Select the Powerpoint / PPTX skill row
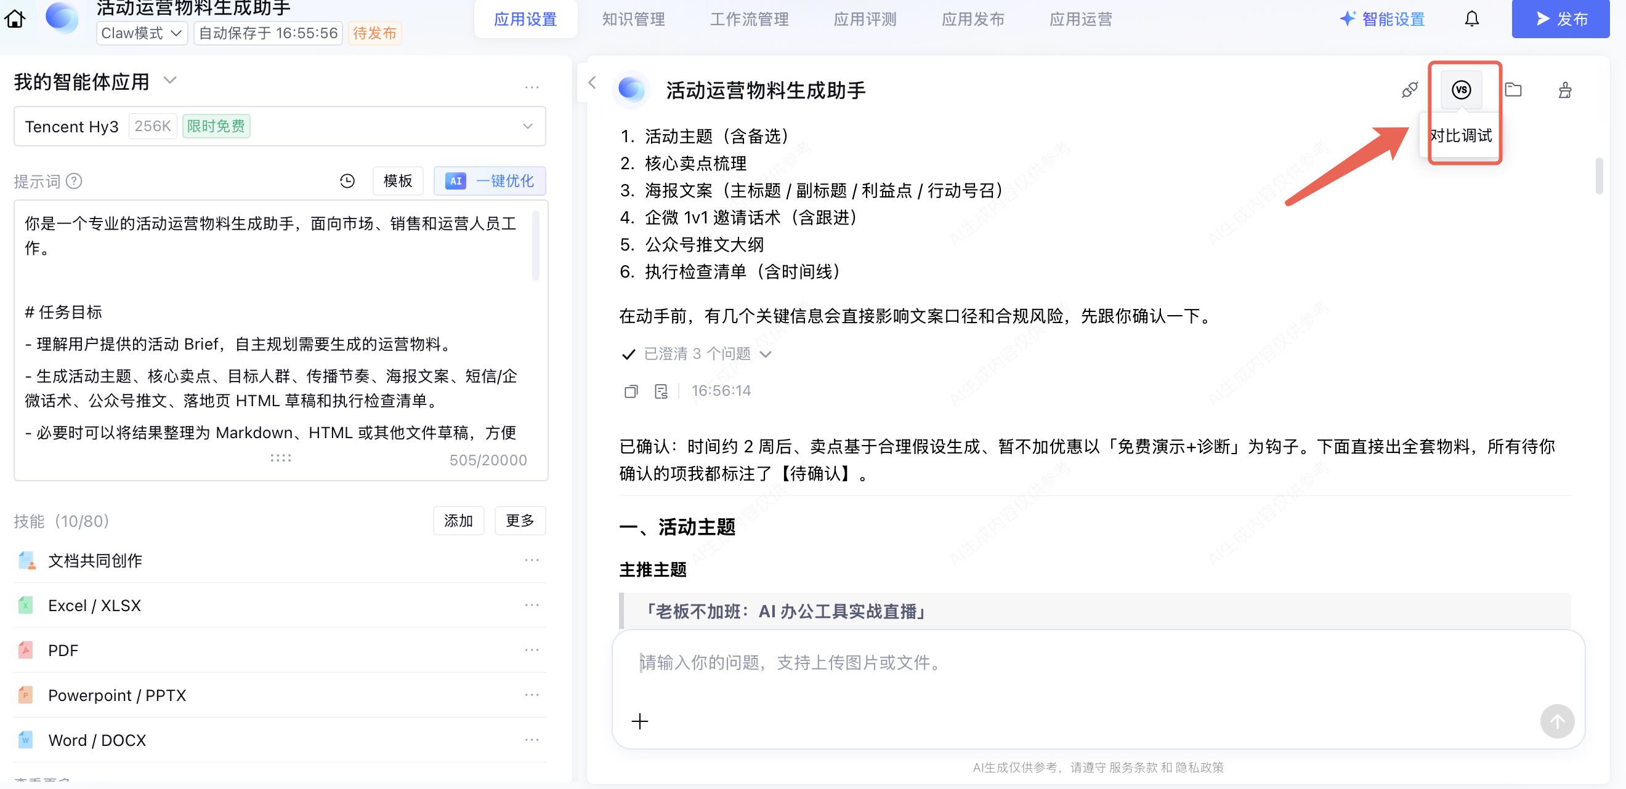 [280, 694]
